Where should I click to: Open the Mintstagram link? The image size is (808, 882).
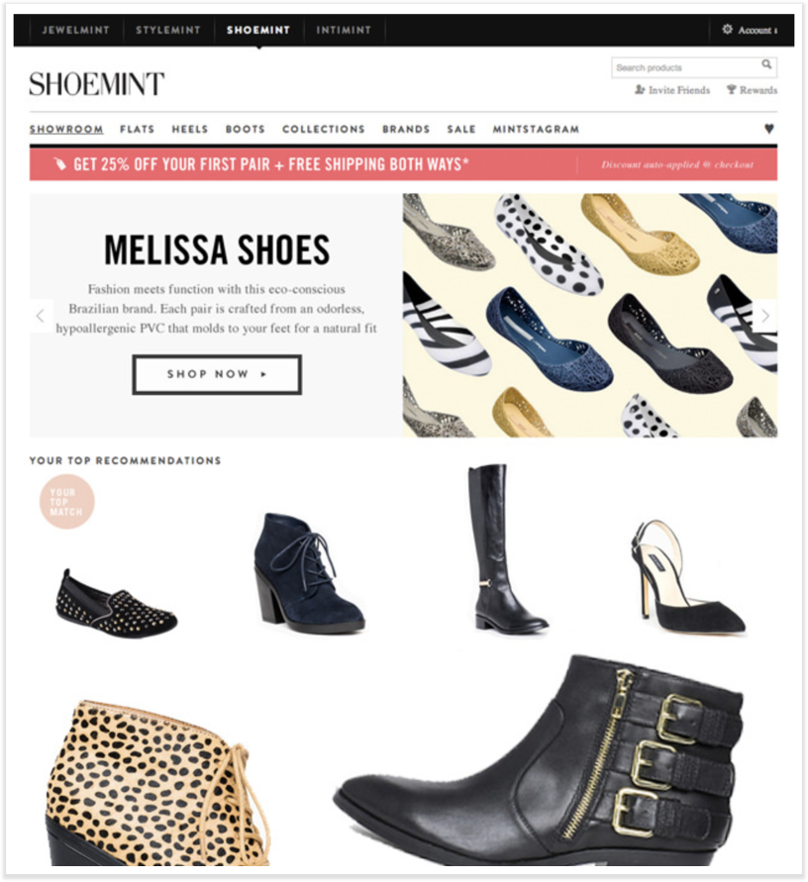[536, 130]
